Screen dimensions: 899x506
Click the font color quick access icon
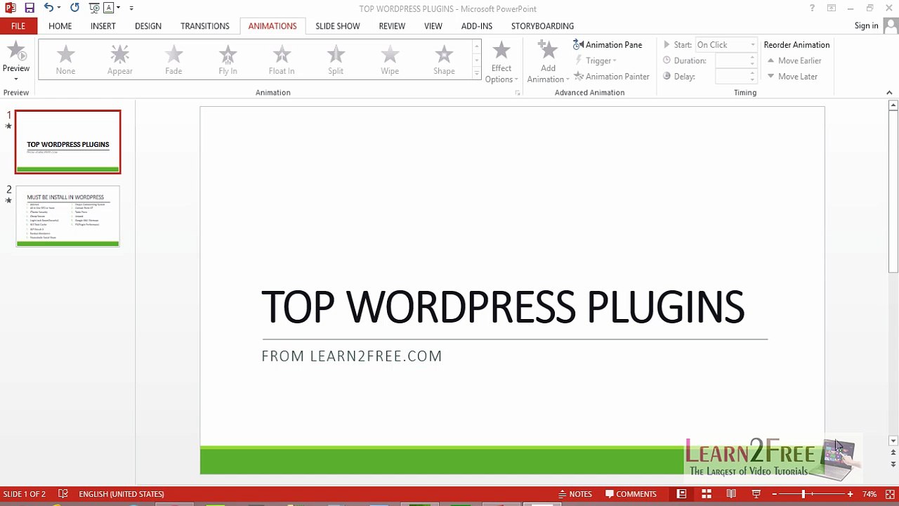pyautogui.click(x=108, y=8)
